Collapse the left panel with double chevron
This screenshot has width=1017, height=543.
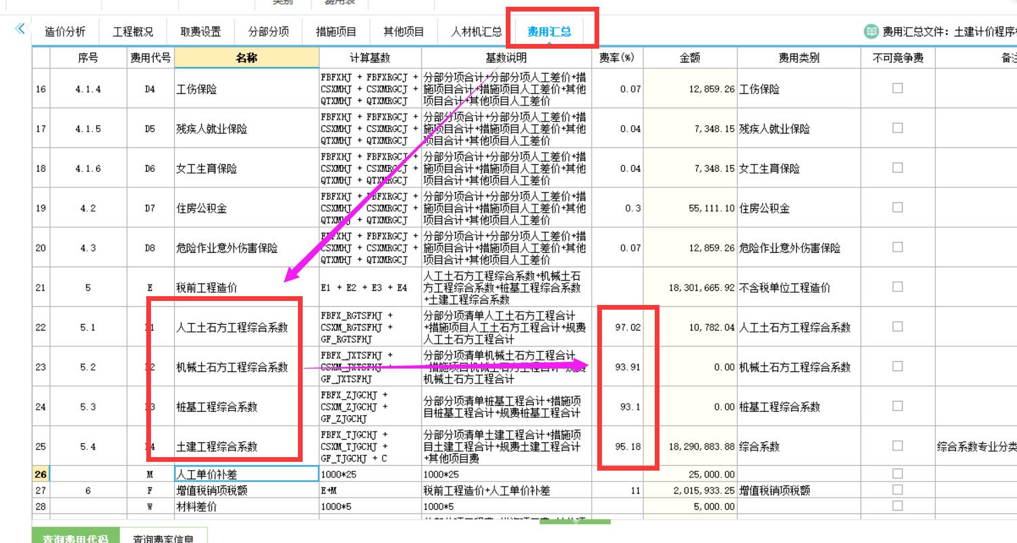[19, 28]
